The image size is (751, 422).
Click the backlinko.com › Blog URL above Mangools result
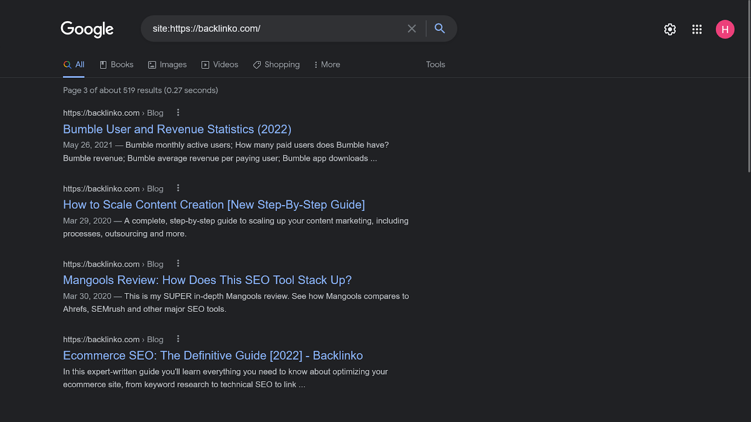(x=113, y=264)
